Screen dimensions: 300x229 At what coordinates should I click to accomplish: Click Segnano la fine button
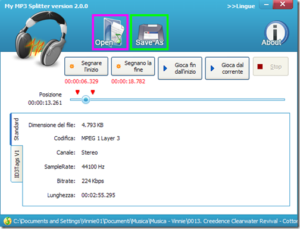pyautogui.click(x=133, y=66)
